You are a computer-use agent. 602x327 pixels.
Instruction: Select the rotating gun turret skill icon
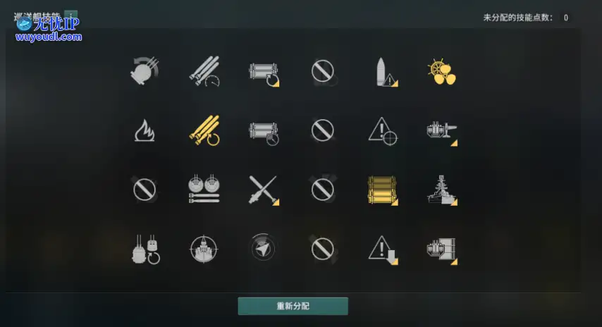click(x=145, y=71)
